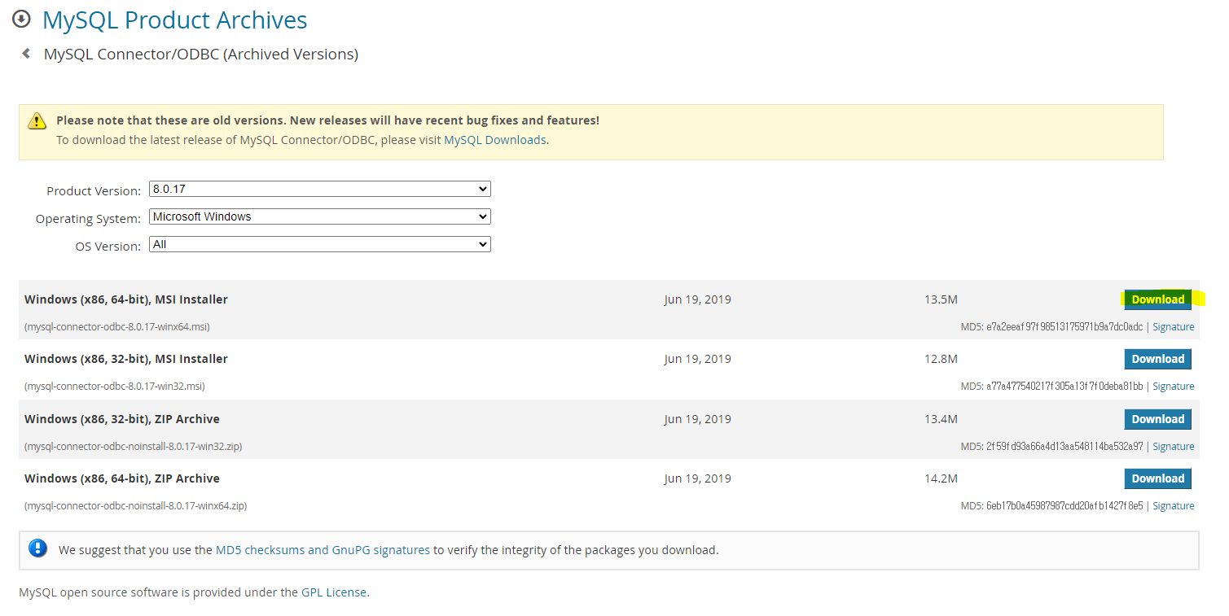Screen dimensions: 1229x616
Task: Open Signature link for winx64.msi
Action: click(x=1174, y=327)
